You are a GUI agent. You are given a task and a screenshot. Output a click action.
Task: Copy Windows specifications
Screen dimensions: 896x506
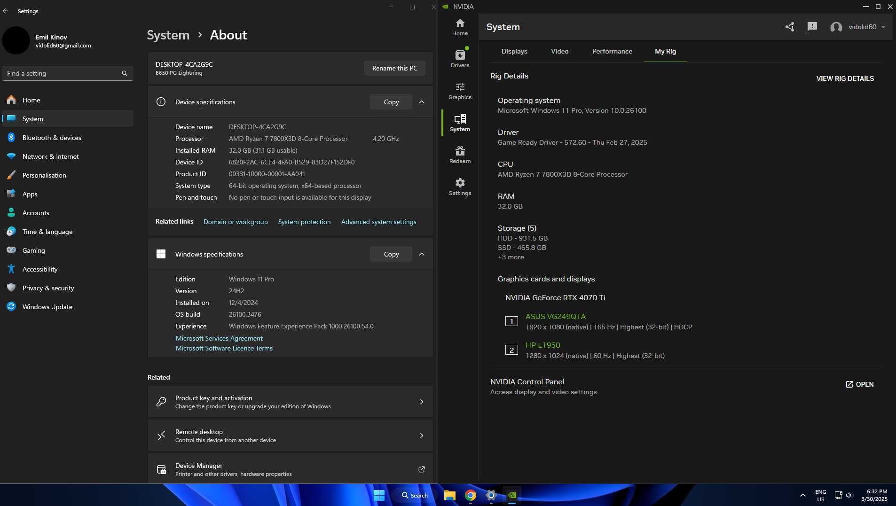tap(391, 254)
